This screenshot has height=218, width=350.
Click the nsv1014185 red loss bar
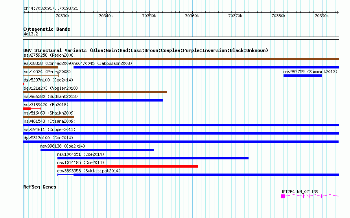click(128, 166)
